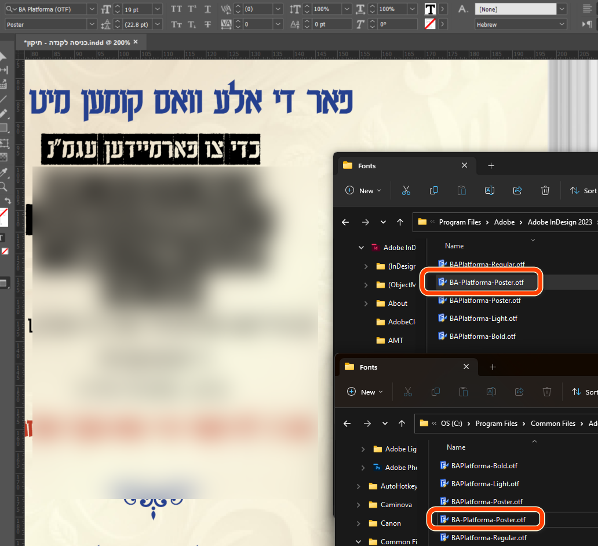This screenshot has height=546, width=598.
Task: Click New button in lower Fonts window
Action: pos(365,391)
